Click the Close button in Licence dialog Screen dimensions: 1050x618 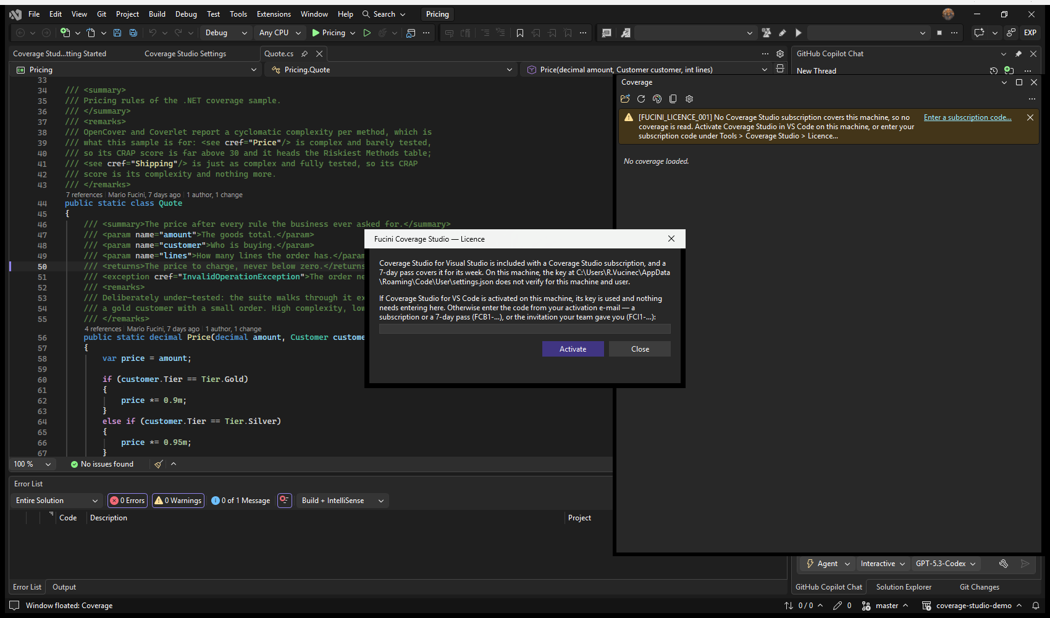tap(640, 349)
